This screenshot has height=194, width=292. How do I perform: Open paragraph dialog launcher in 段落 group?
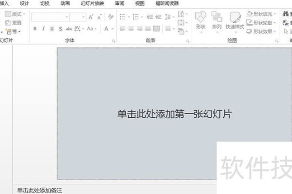(x=188, y=41)
